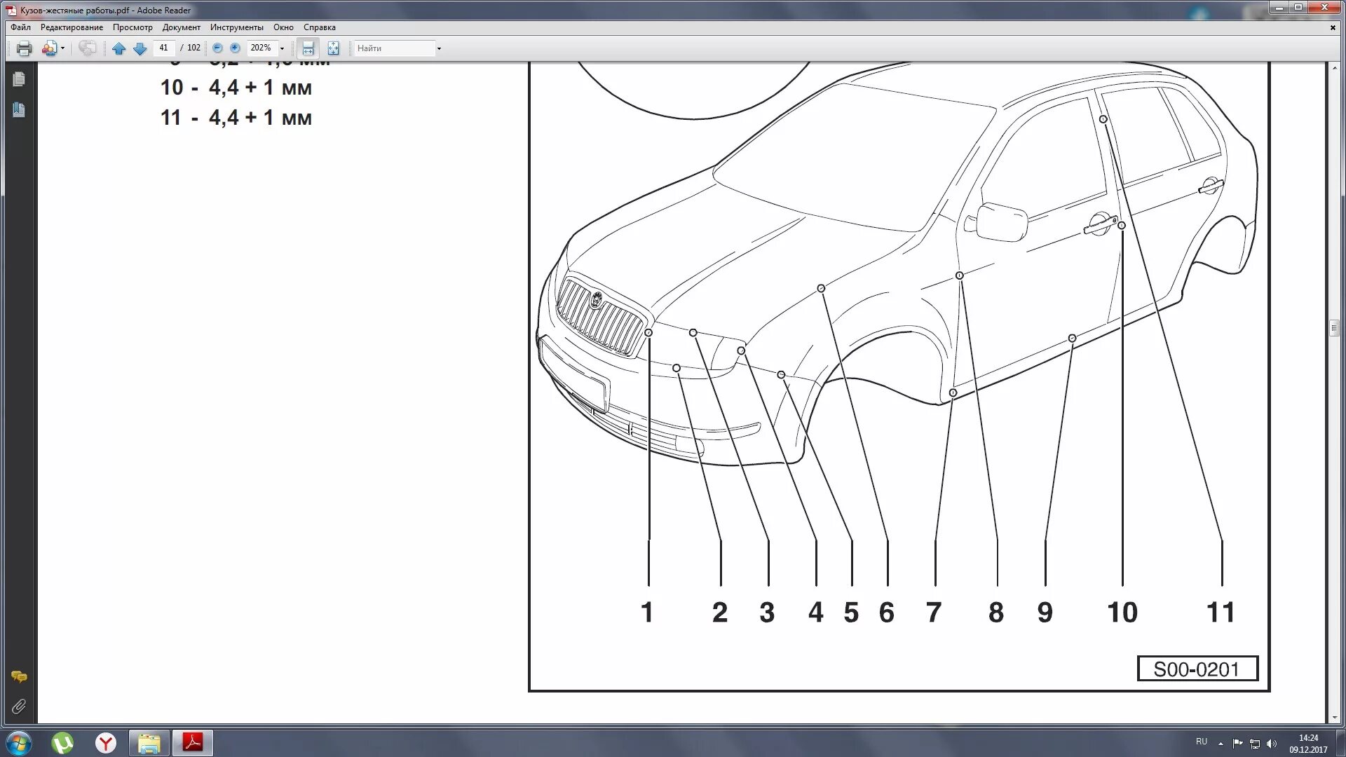
Task: Open File Explorer from the taskbar
Action: [149, 743]
